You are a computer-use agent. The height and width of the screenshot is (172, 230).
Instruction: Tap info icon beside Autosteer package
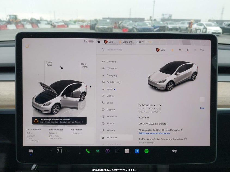185,139
